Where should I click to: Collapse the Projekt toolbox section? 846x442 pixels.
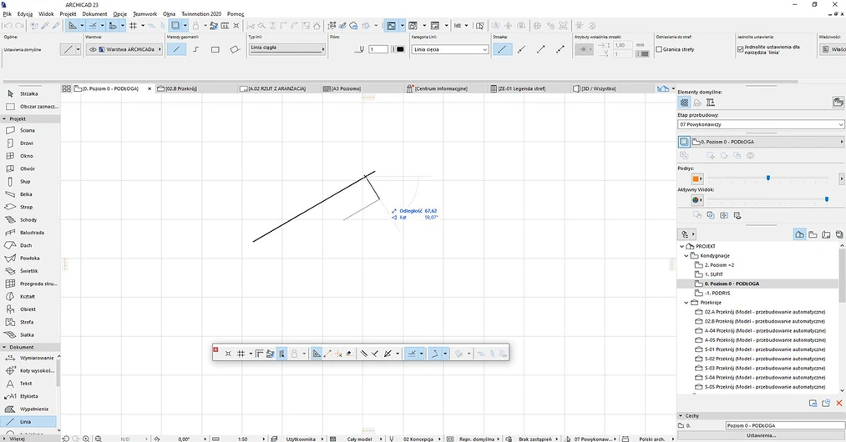coord(4,118)
